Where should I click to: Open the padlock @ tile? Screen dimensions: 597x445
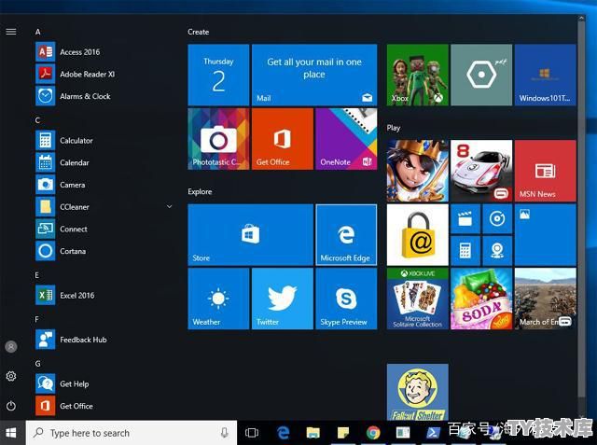(418, 235)
